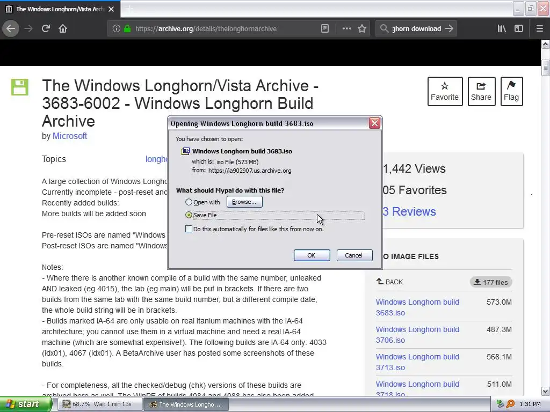This screenshot has width=550, height=412.
Task: Click the green padlock security icon
Action: [x=127, y=29]
